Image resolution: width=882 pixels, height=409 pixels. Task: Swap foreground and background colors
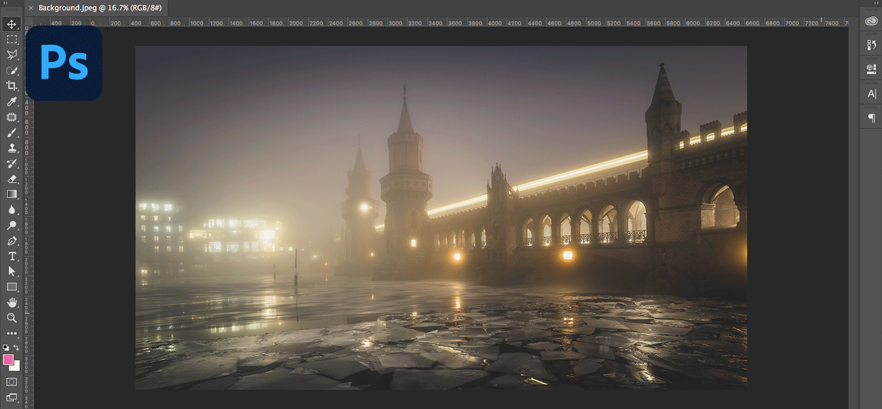click(17, 348)
